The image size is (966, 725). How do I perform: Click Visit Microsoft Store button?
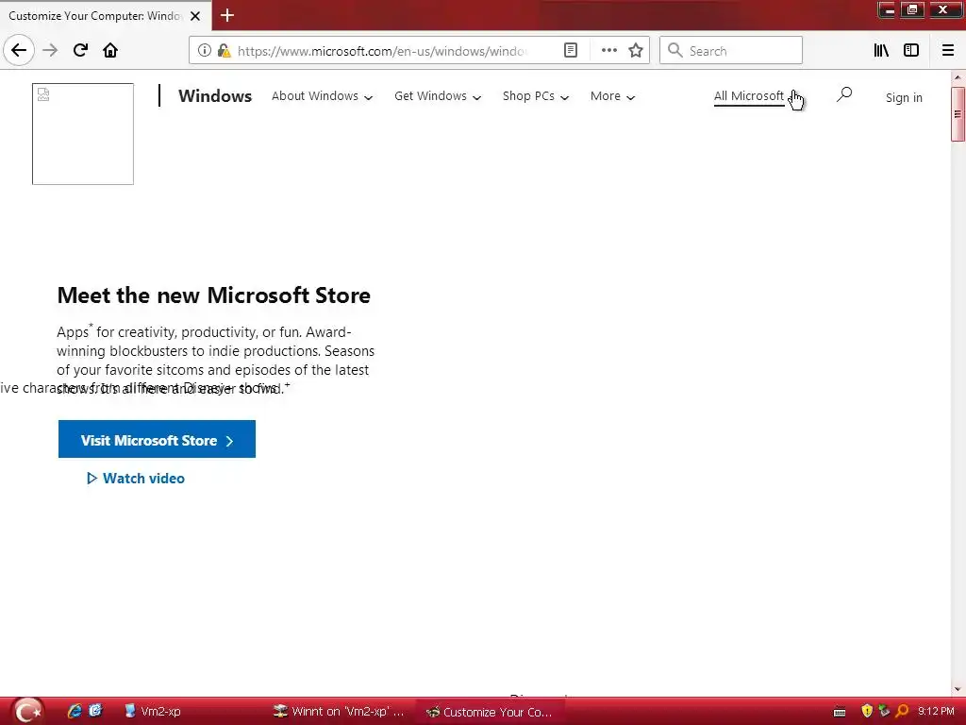tap(158, 440)
